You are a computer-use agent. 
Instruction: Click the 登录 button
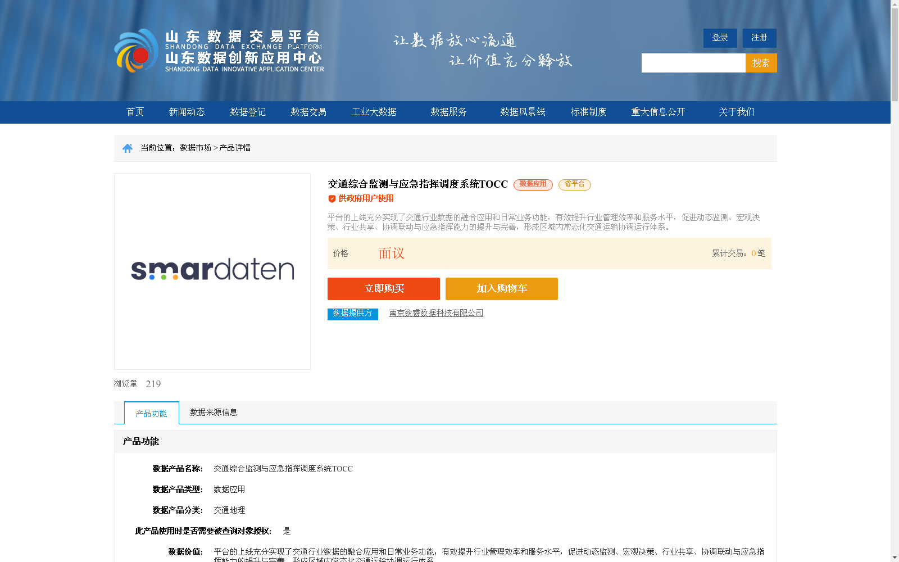click(x=720, y=38)
